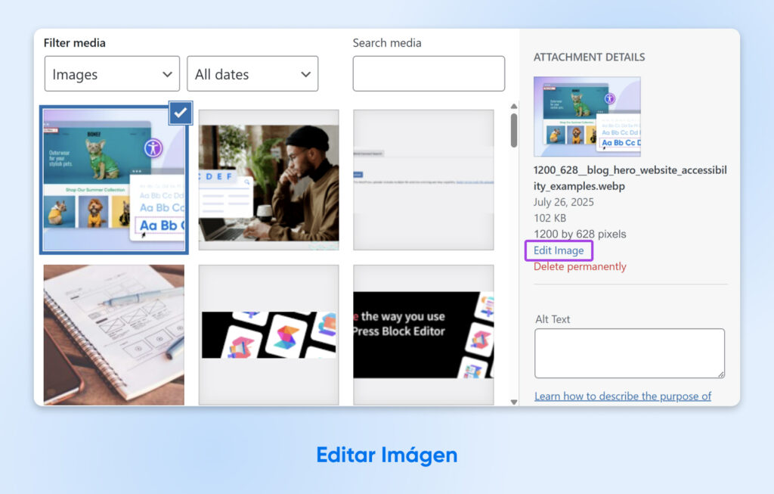Click the Editar Imágen caption below the screenshot

point(386,455)
